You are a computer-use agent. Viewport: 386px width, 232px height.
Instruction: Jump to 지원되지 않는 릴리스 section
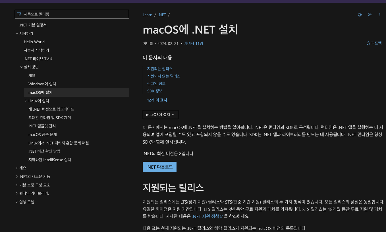[x=164, y=76]
